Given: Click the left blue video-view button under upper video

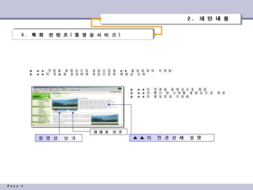Looking at the screenshot, I should click(61, 110).
